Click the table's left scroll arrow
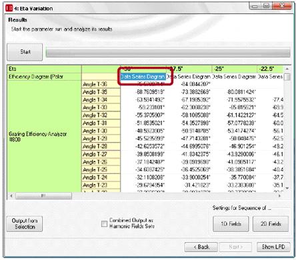Viewport: 296px width, 260px height. (11, 196)
